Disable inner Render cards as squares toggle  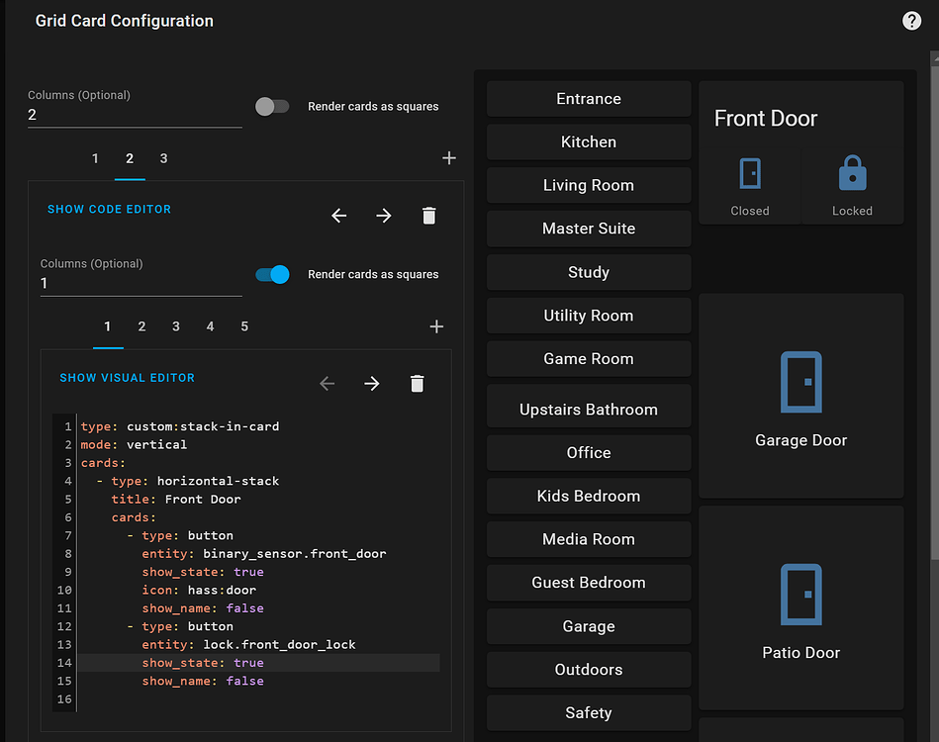pos(272,275)
